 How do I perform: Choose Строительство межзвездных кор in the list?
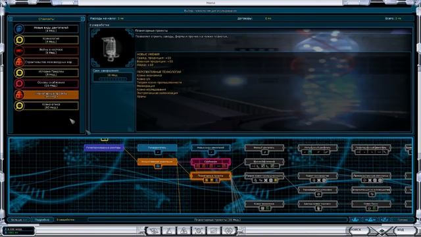pyautogui.click(x=51, y=62)
